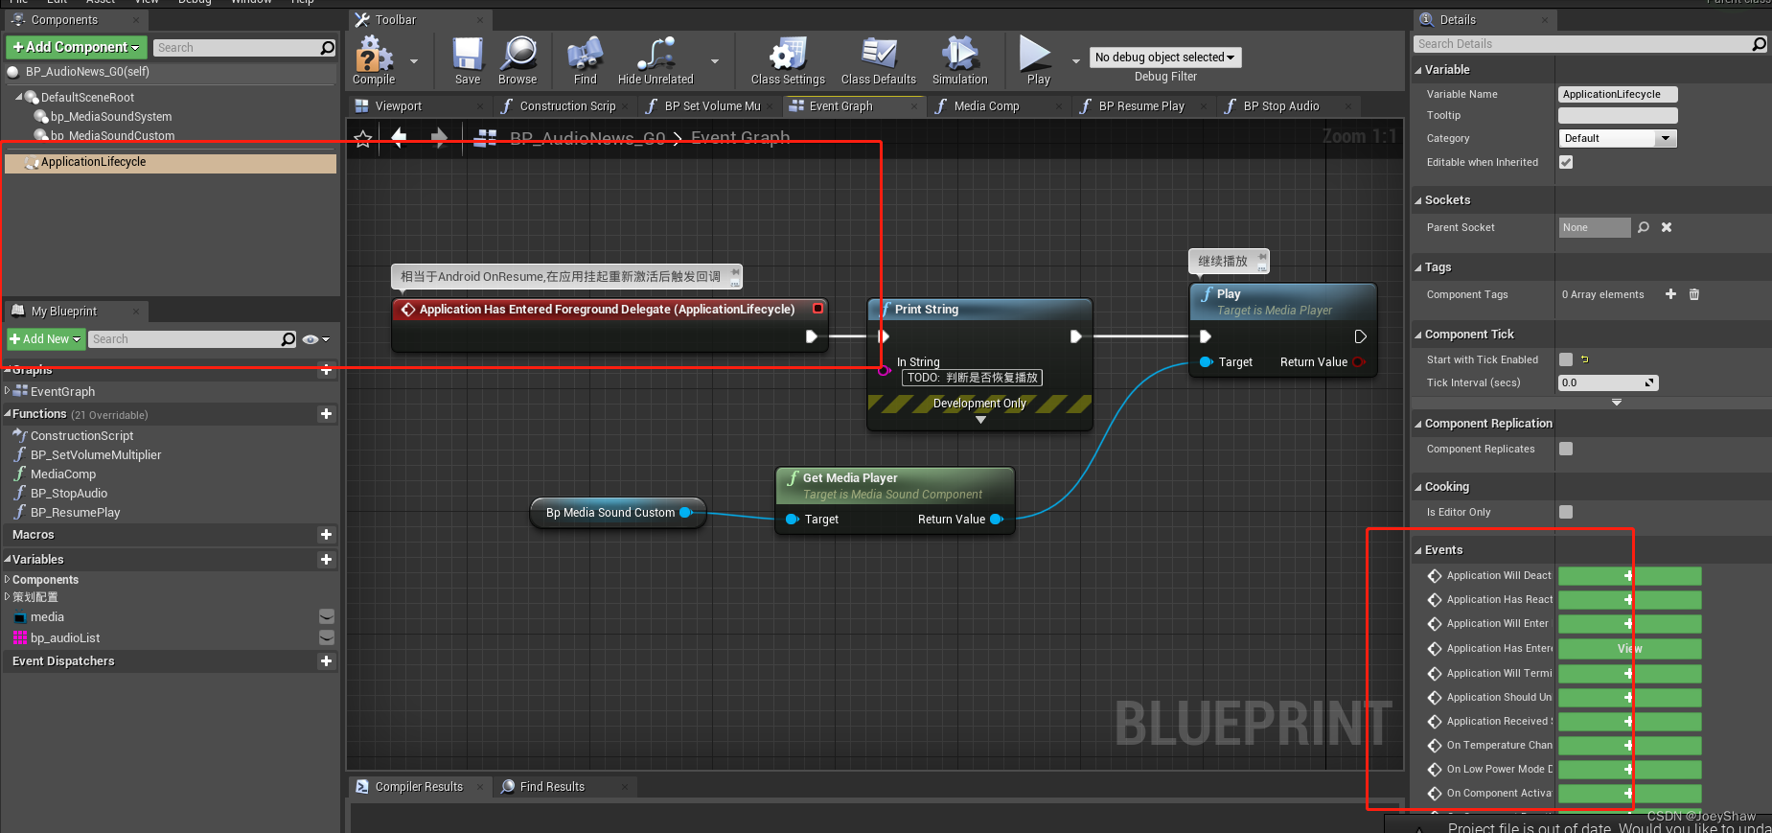Open Play options dropdown arrow
The height and width of the screenshot is (833, 1772).
1075,61
